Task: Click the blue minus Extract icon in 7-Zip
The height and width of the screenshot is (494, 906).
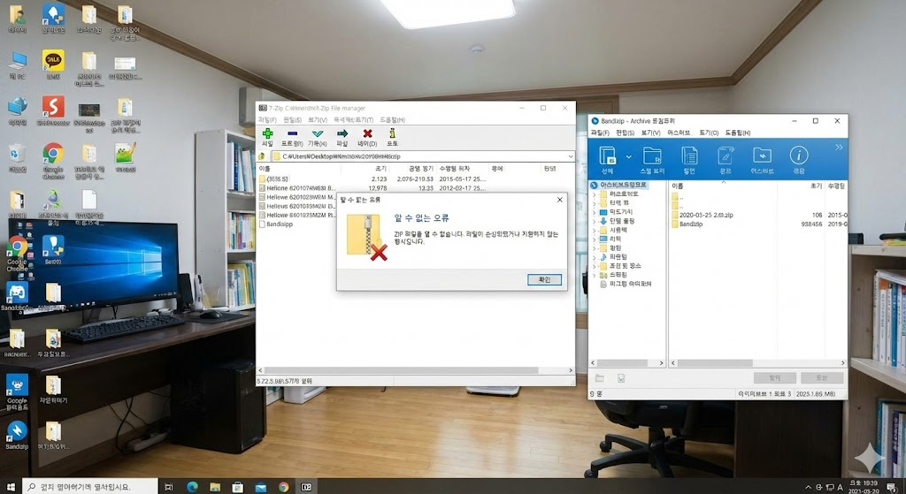Action: pos(292,134)
